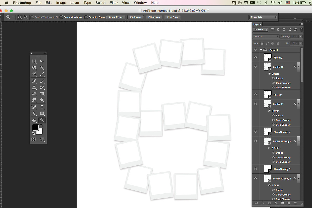Select the Clone Stamp tool

tap(34, 88)
